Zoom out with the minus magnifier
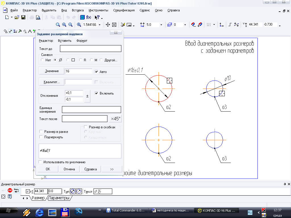The height and width of the screenshot is (218, 291). tap(70, 25)
